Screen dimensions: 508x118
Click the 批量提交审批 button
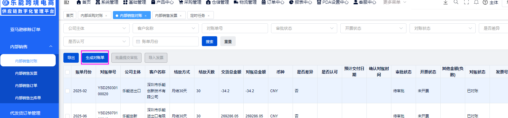[126, 58]
